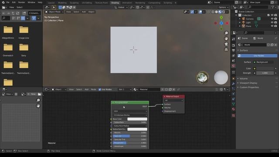The image size is (279, 157).
Task: Open the viewport Add menu button
Action: 84,12
